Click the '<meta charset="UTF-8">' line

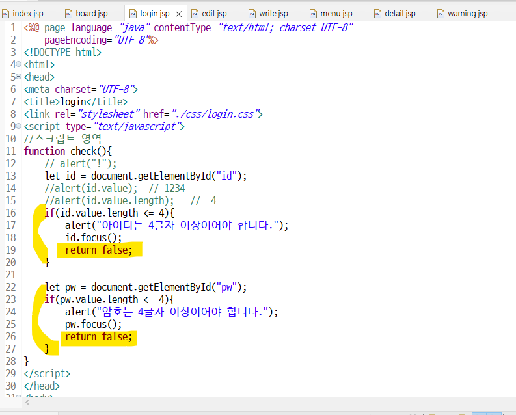pos(81,90)
